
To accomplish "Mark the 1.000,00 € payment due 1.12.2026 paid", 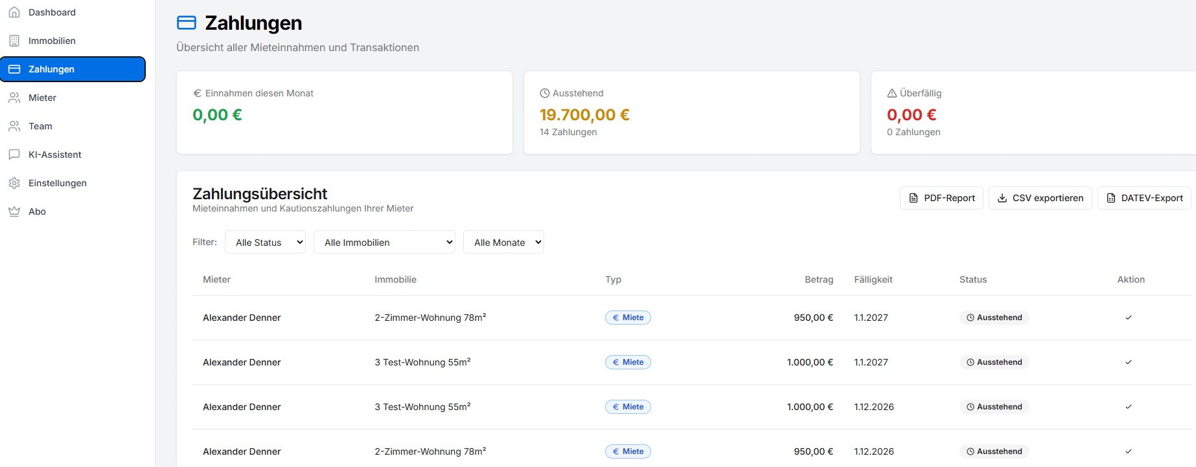I will click(x=1129, y=407).
